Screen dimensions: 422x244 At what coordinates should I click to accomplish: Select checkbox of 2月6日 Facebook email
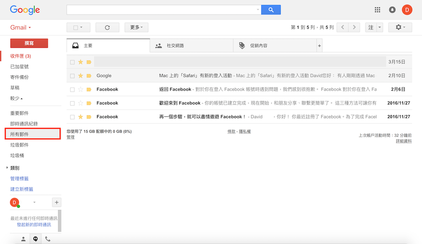[72, 90]
